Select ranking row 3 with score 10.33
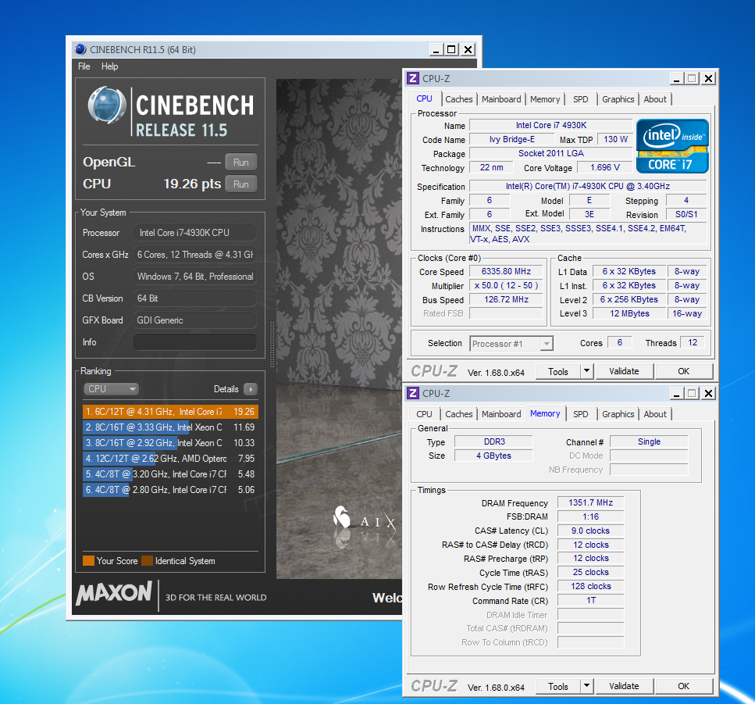 click(170, 443)
